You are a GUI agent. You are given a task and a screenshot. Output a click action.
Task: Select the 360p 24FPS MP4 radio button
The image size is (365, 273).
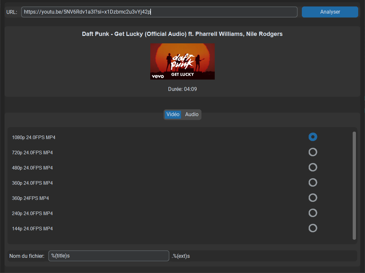click(x=313, y=198)
